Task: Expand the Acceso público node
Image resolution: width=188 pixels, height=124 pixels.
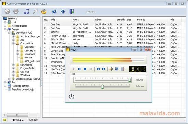Action: [x=5, y=26]
